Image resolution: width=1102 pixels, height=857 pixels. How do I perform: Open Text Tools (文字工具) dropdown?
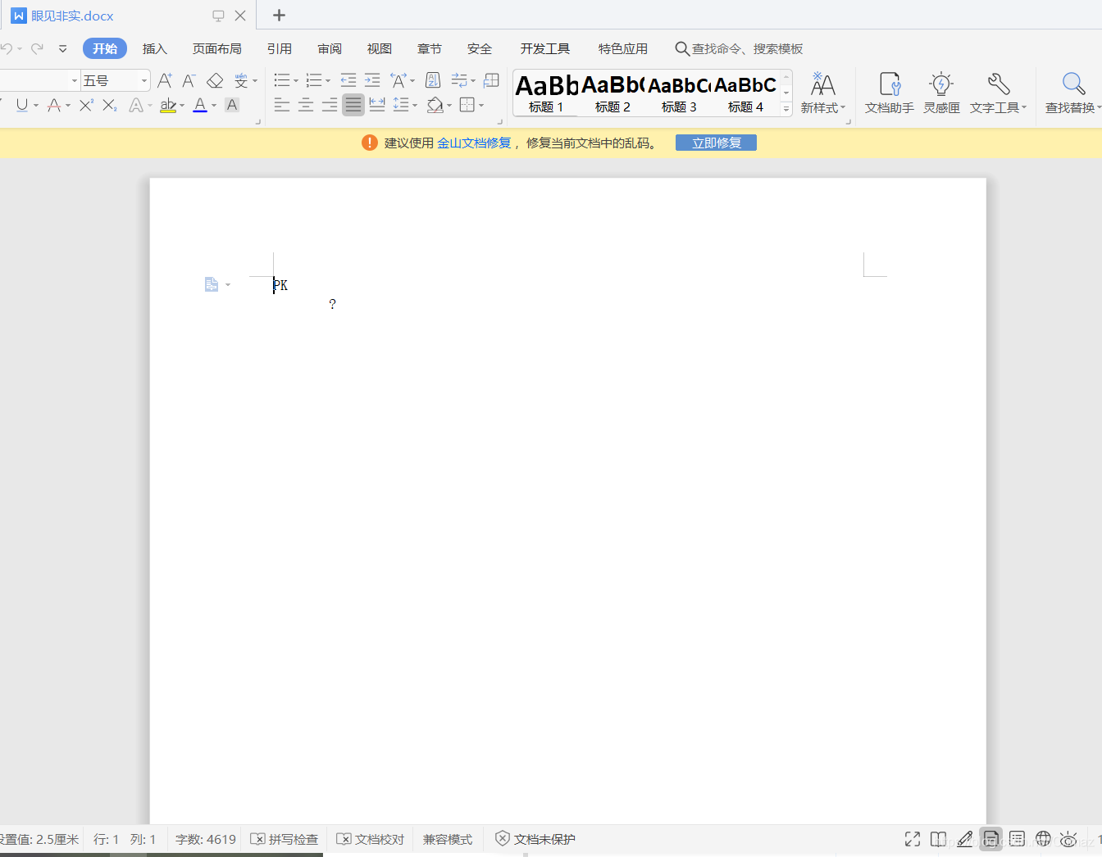[999, 92]
